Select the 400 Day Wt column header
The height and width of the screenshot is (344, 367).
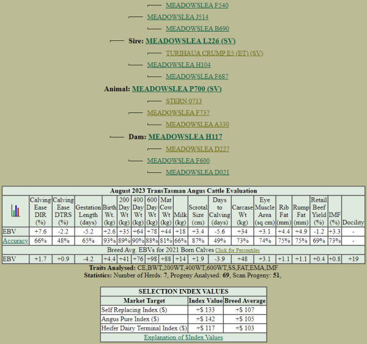point(138,211)
